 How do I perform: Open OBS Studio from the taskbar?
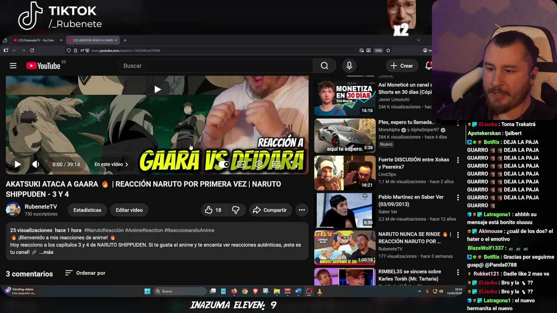pyautogui.click(x=309, y=291)
